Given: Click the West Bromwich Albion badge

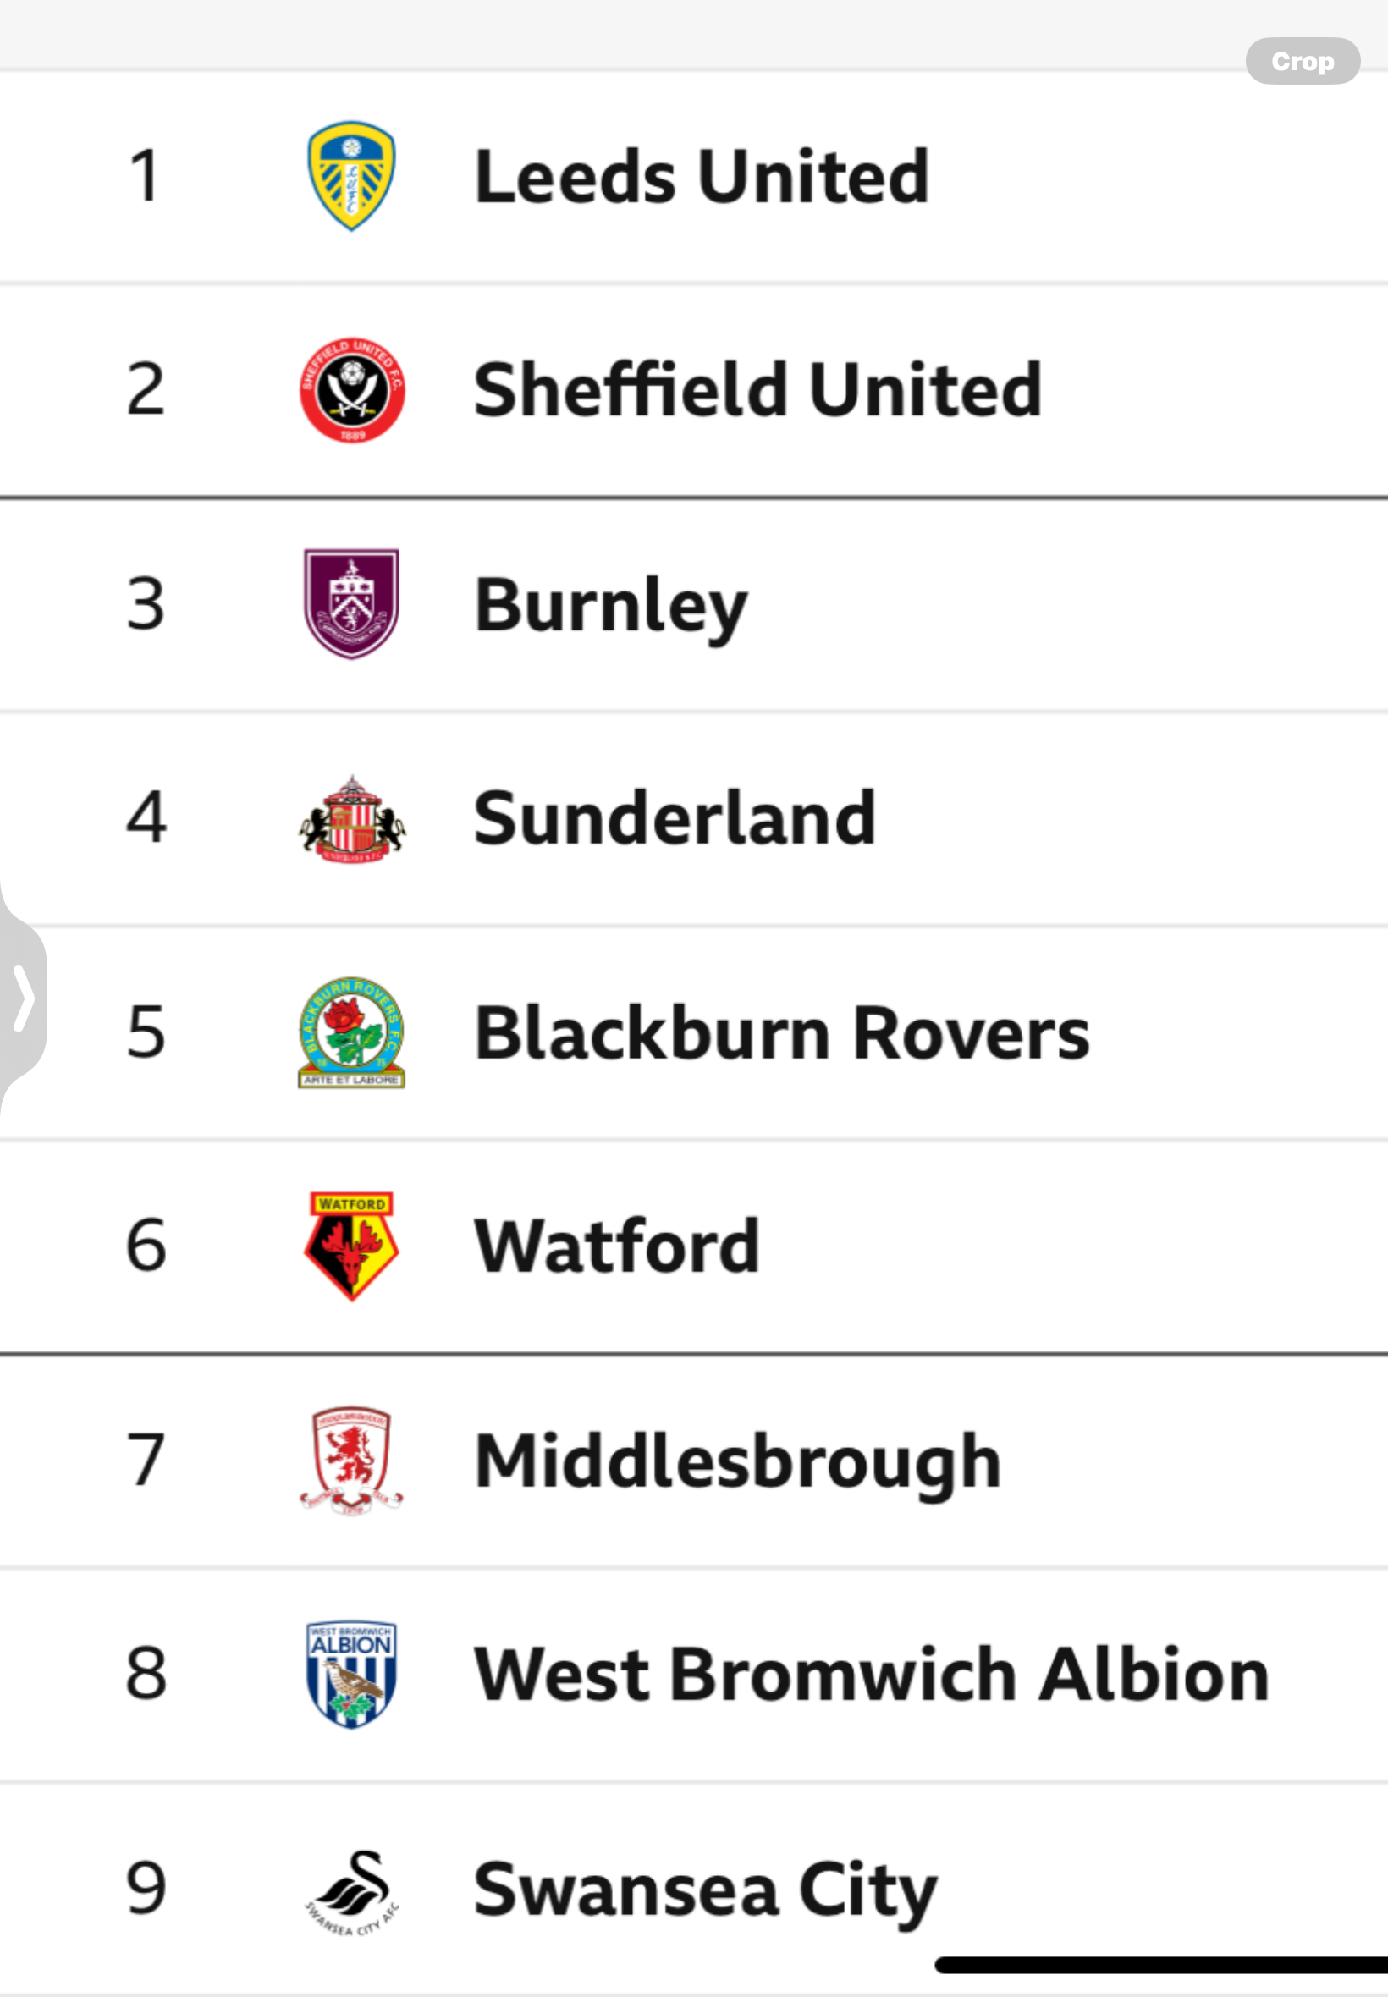Looking at the screenshot, I should click(351, 1675).
